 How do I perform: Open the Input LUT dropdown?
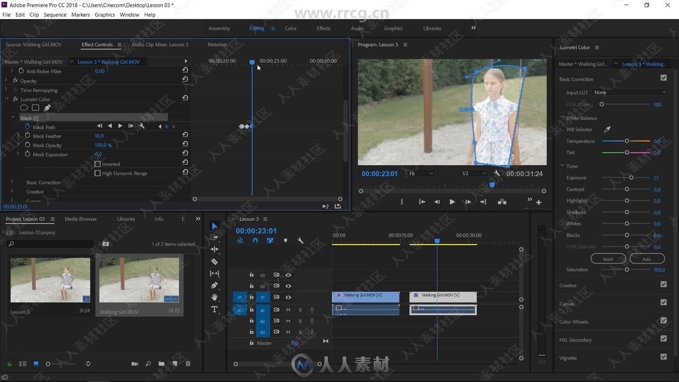[x=630, y=92]
